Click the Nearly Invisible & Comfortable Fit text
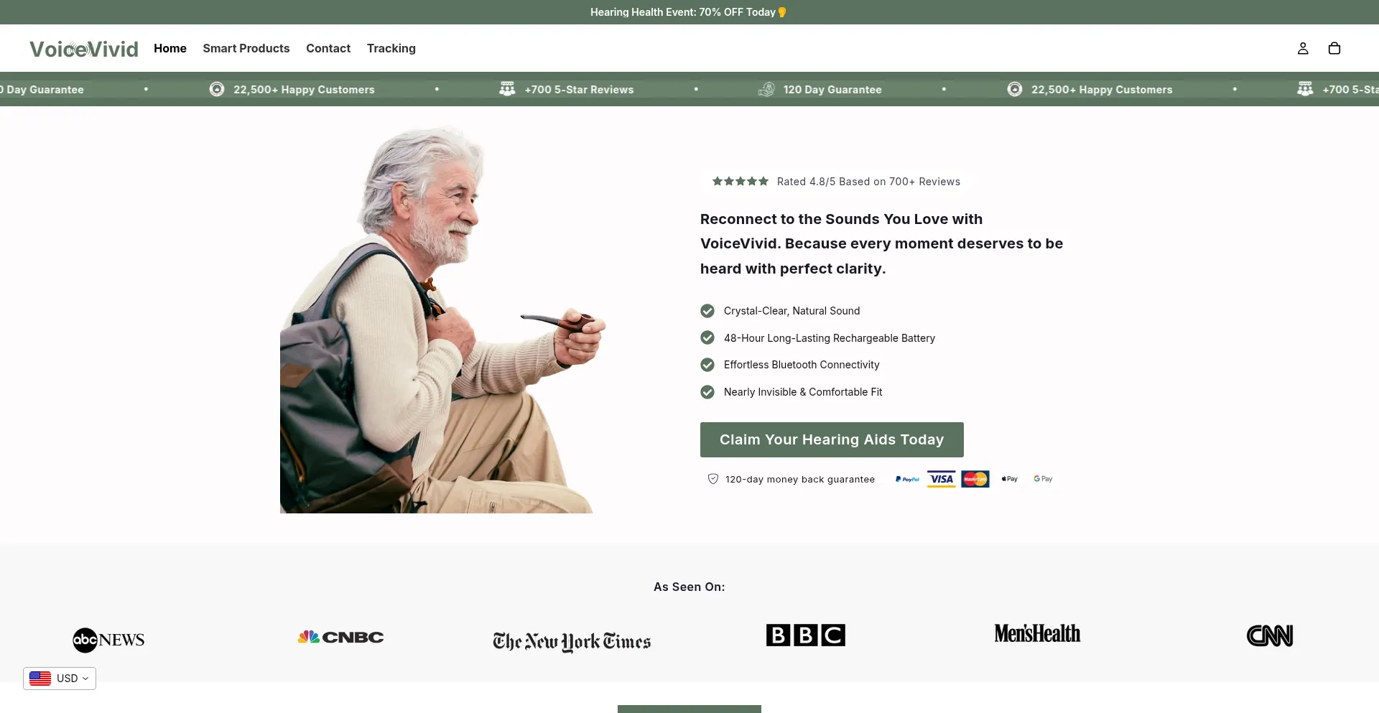 tap(803, 392)
